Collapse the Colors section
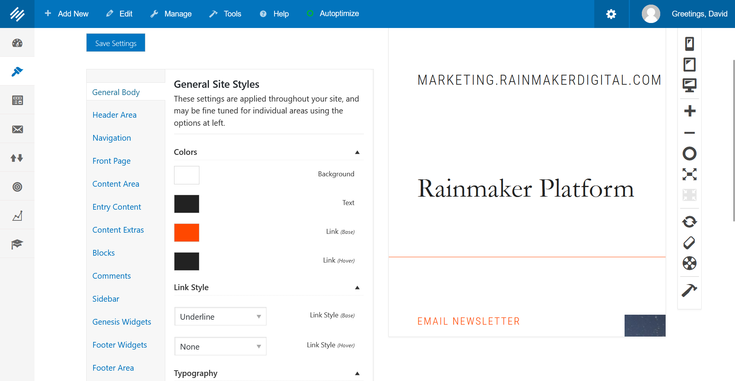Image resolution: width=735 pixels, height=381 pixels. click(x=357, y=152)
